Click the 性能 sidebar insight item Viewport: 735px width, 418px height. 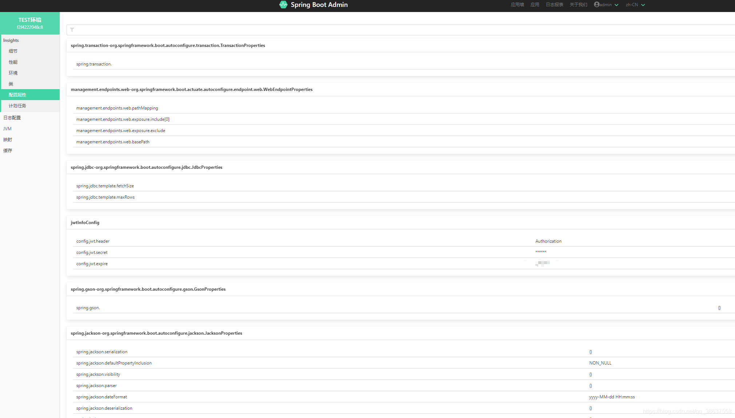click(13, 61)
